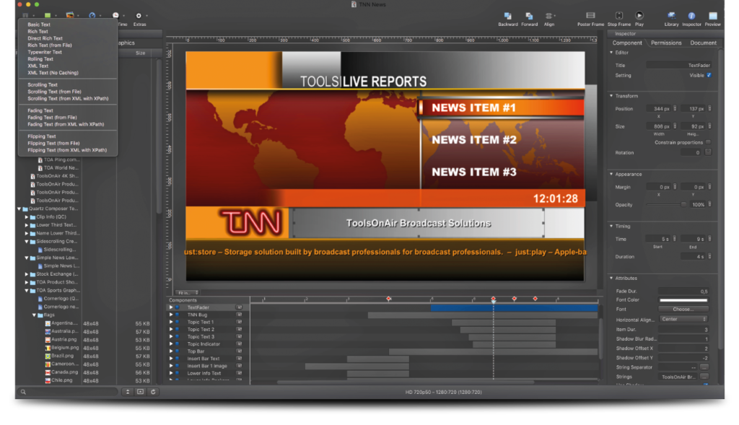Collapse the flags folder

(x=35, y=315)
